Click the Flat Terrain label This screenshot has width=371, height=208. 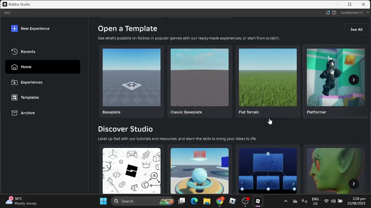click(249, 112)
